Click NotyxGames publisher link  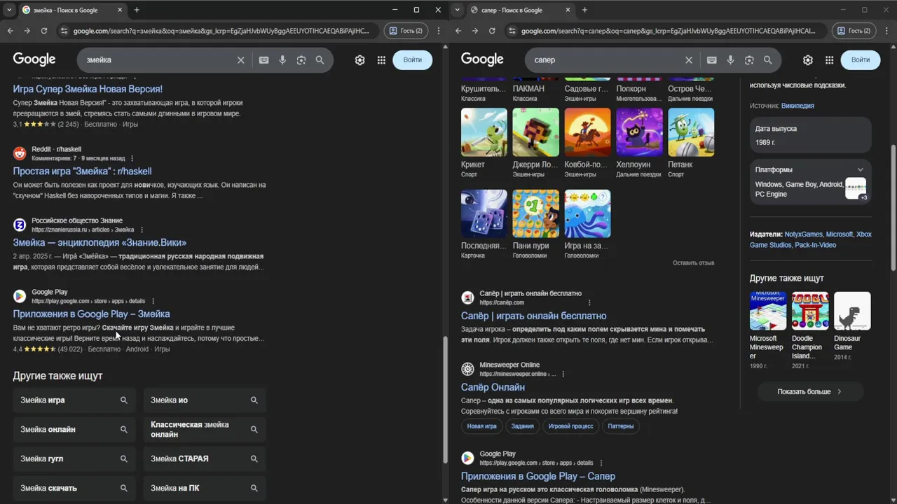[x=803, y=234]
